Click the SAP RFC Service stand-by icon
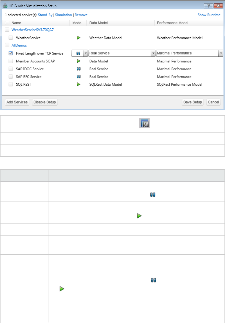225x323 pixels. click(79, 77)
